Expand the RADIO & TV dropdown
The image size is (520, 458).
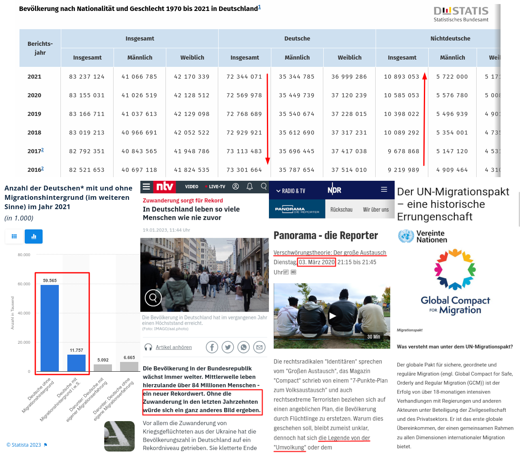[x=290, y=191]
